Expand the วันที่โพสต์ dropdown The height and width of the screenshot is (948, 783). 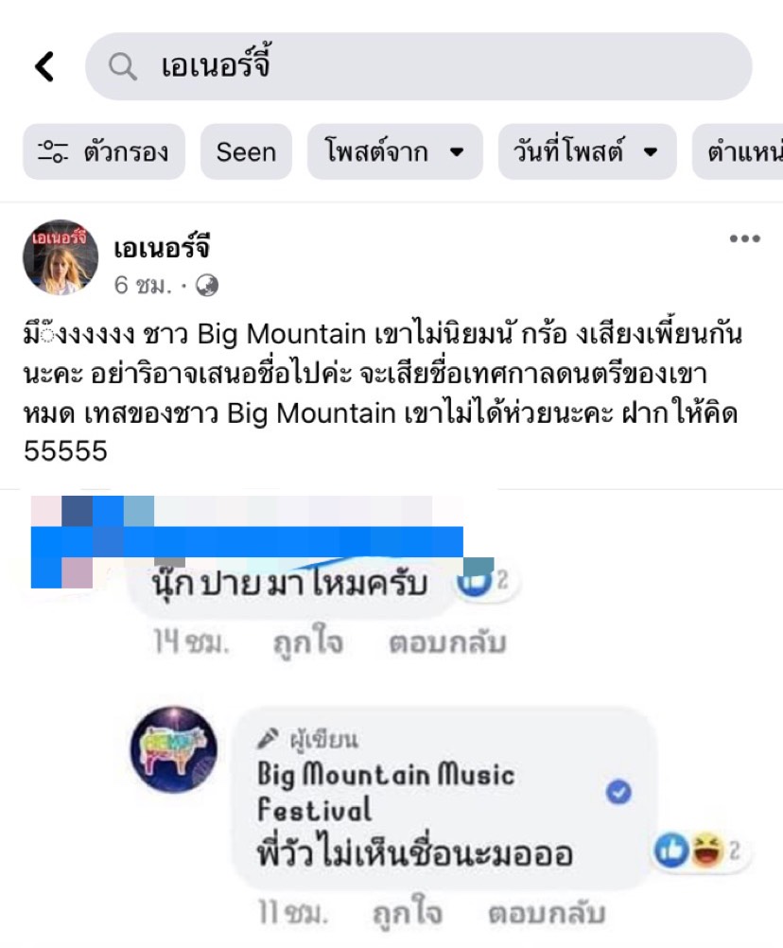pyautogui.click(x=586, y=151)
